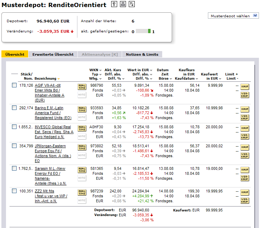
Task: Check the ZZ2 Mit.fds row checkbox
Action: click(x=14, y=191)
